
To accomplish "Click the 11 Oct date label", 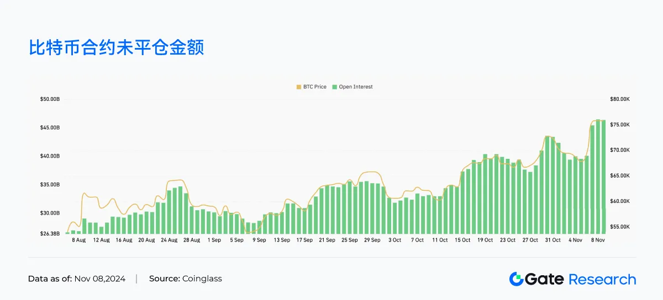I will tap(440, 240).
